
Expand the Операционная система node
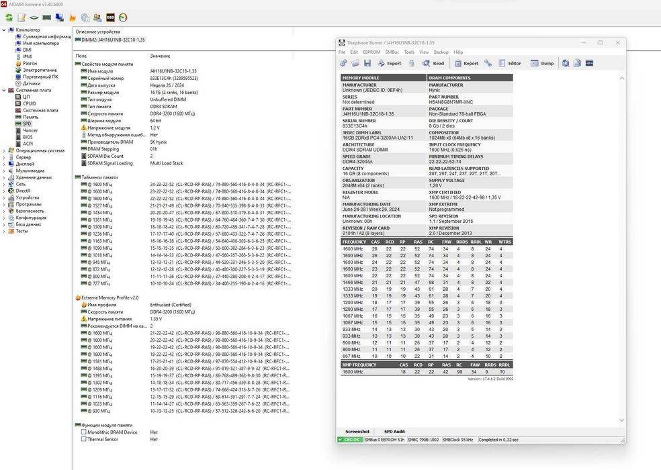[x=4, y=150]
